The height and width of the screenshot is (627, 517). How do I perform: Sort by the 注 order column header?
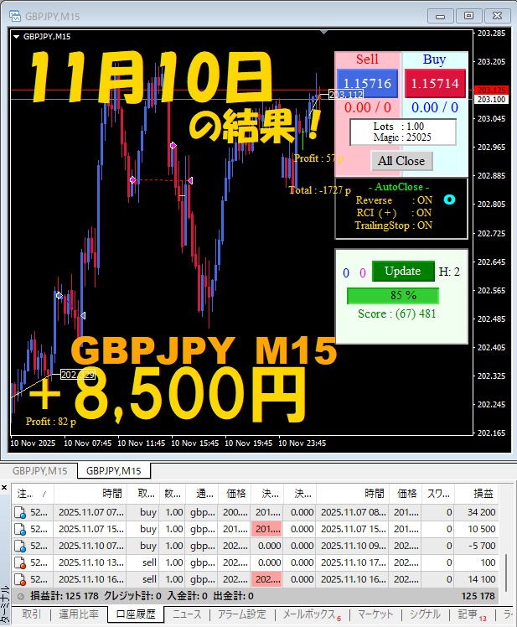[x=32, y=494]
